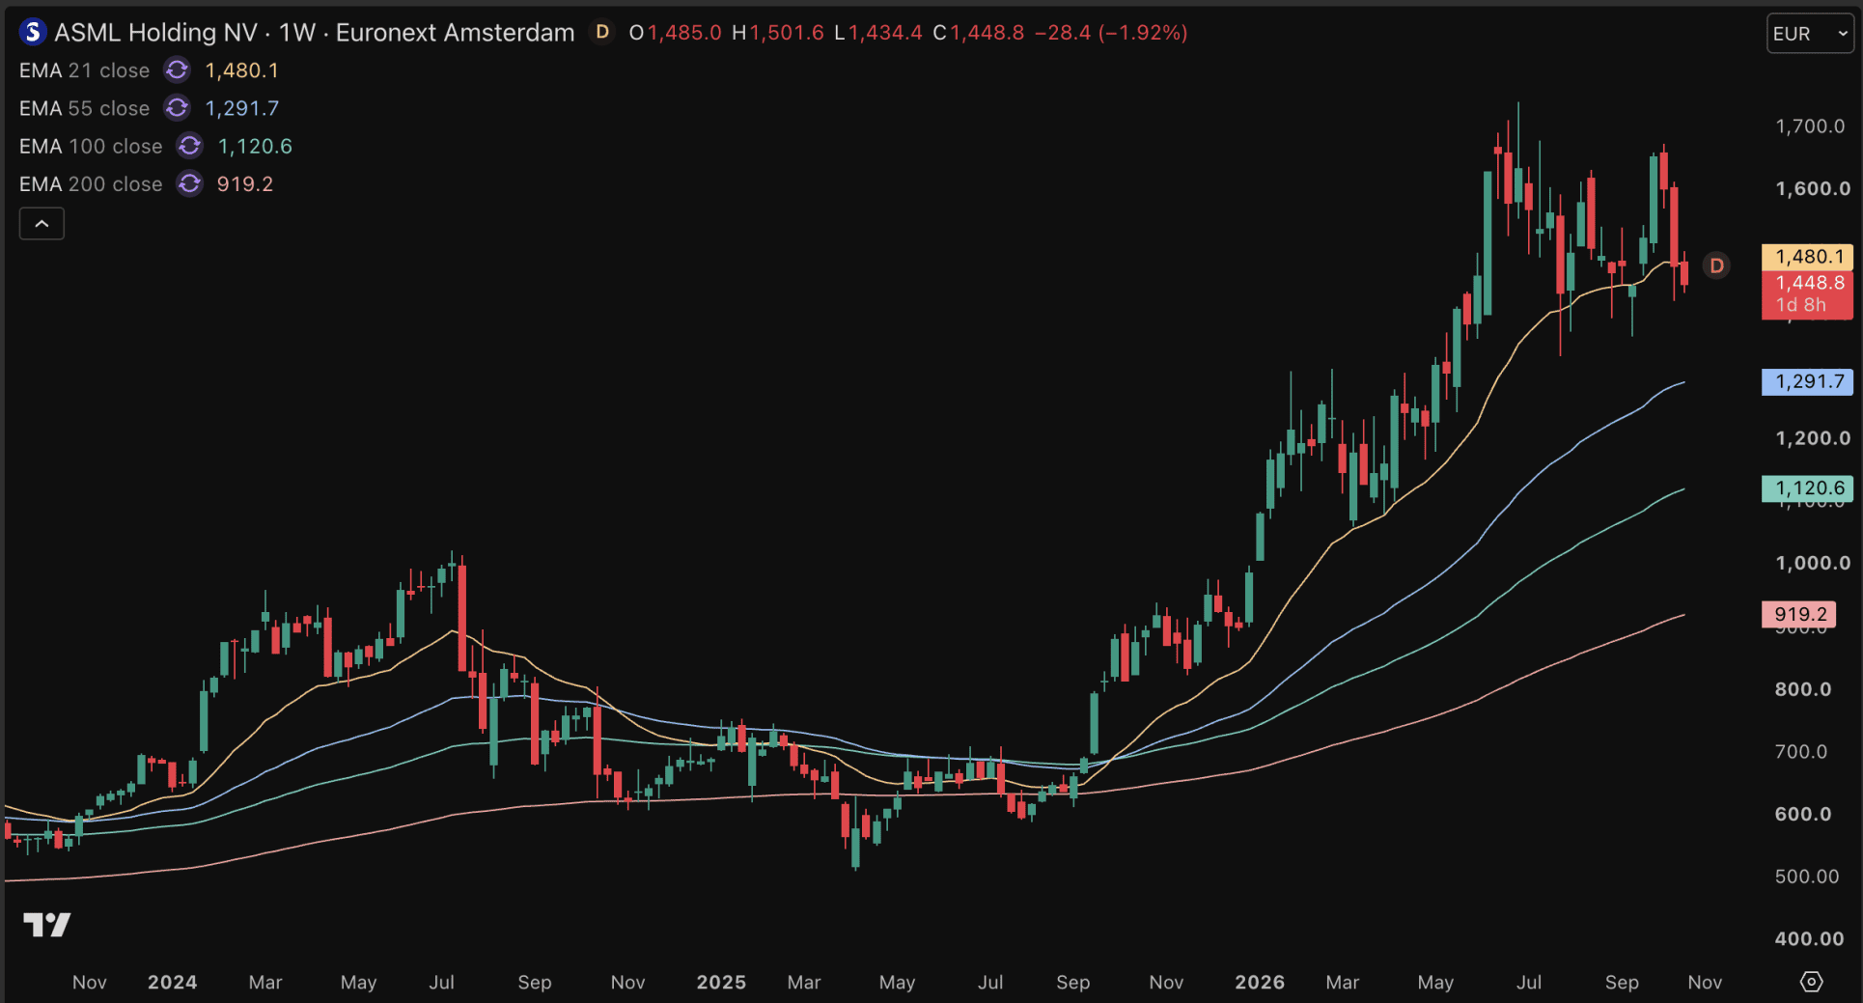
Task: Click the delayed data D badge in header
Action: [602, 32]
